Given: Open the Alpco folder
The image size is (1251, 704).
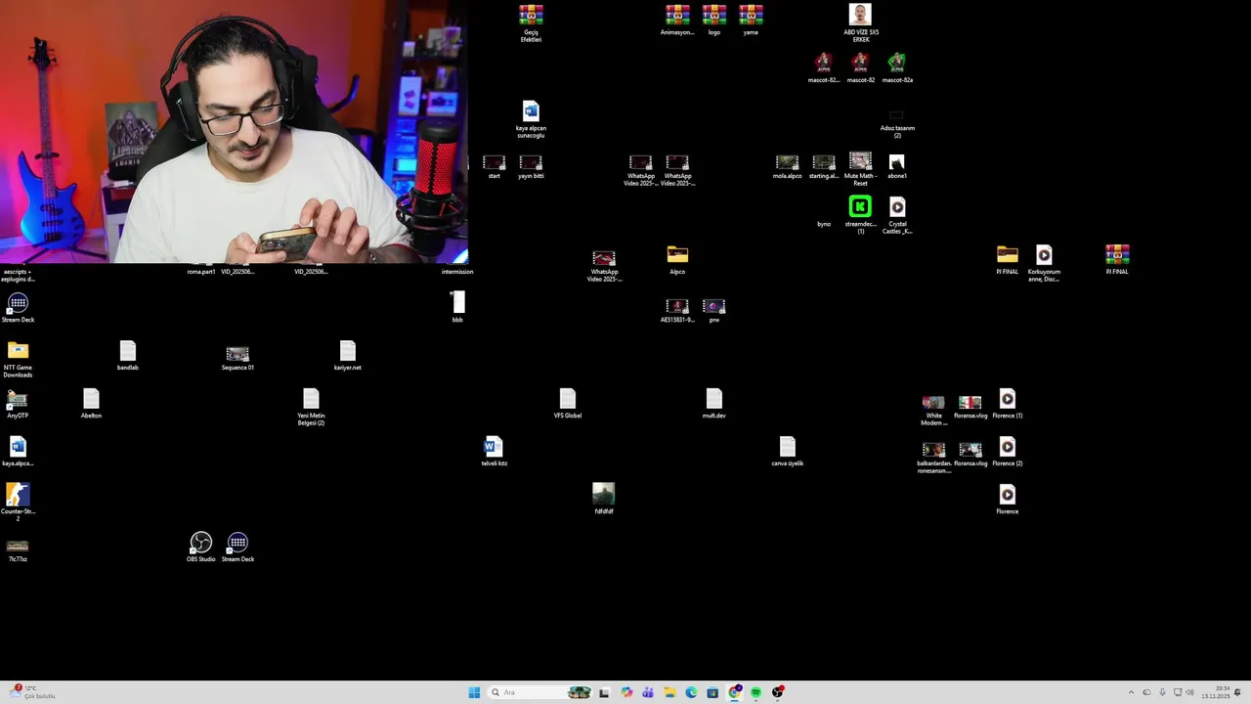Looking at the screenshot, I should (677, 255).
